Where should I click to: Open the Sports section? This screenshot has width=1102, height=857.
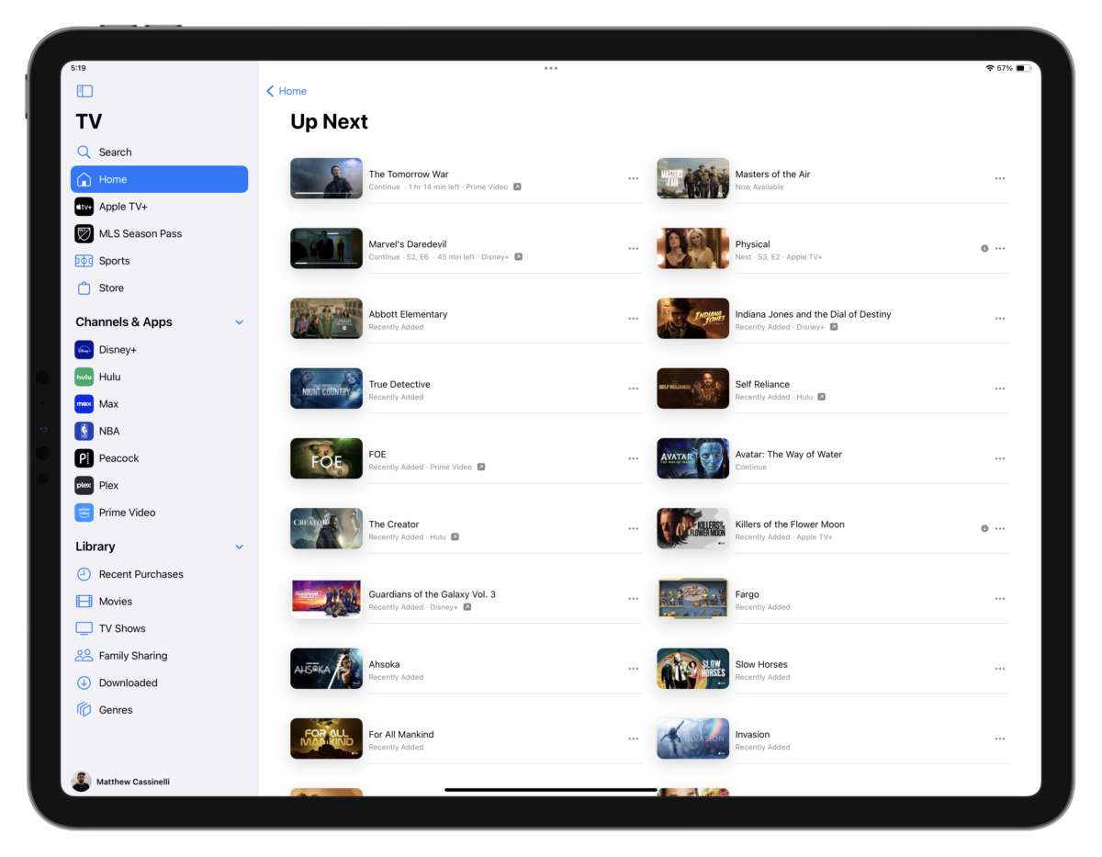click(x=113, y=260)
